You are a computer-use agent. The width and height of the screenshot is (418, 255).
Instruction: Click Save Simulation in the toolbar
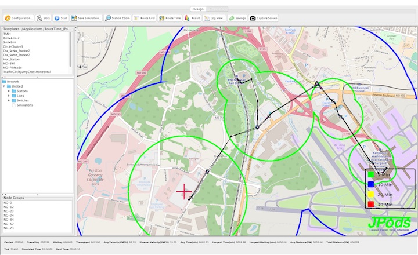coord(87,18)
